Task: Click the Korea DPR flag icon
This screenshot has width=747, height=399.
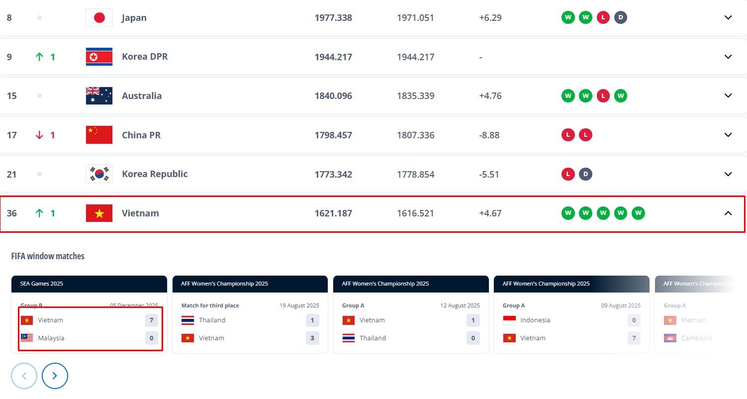Action: [99, 57]
